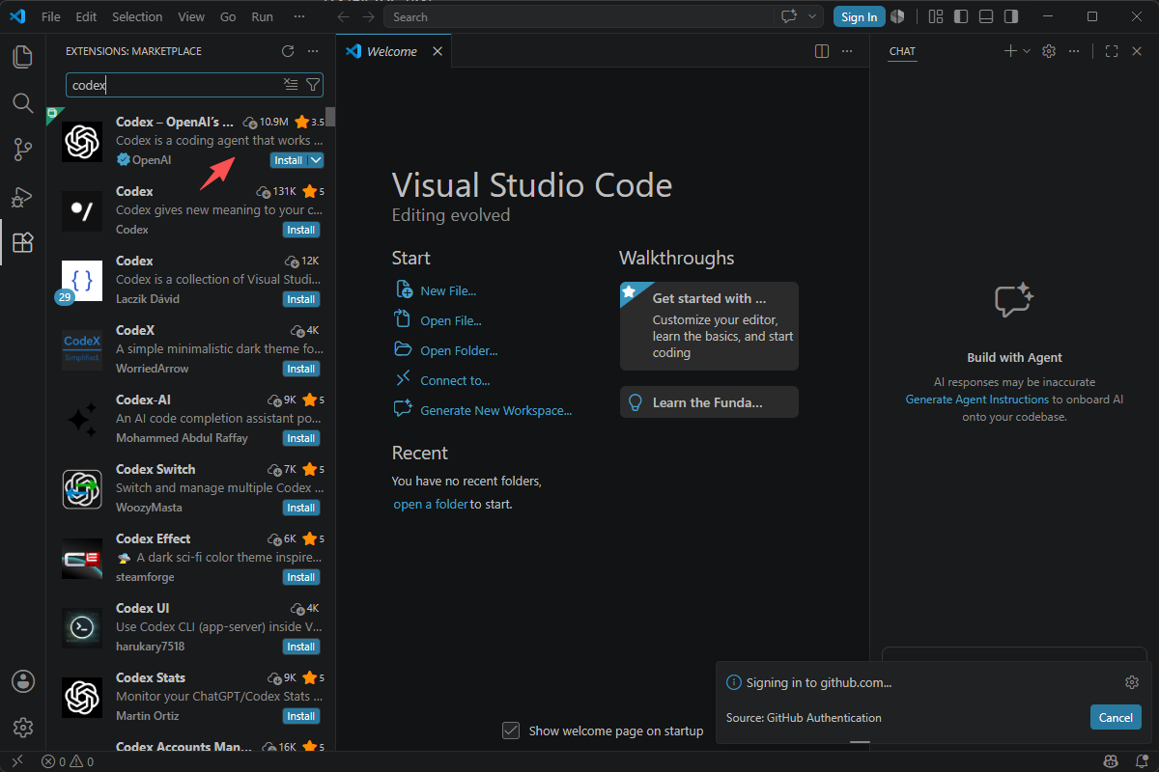Uncheck Show welcome page on startup
Viewport: 1159px width, 772px height.
(512, 731)
